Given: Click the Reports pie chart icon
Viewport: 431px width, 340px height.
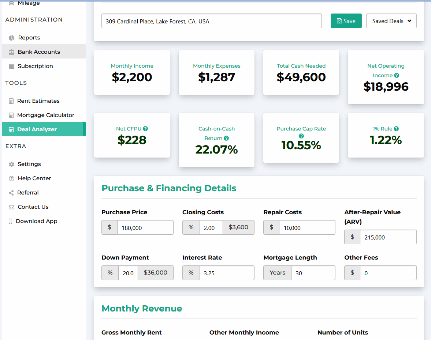Looking at the screenshot, I should [x=11, y=38].
